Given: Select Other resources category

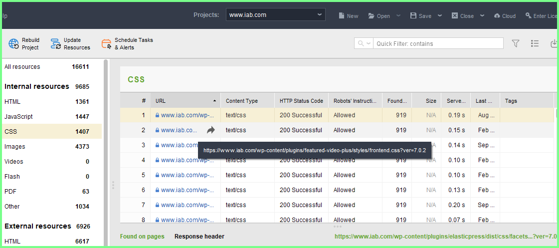Looking at the screenshot, I should (52, 207).
